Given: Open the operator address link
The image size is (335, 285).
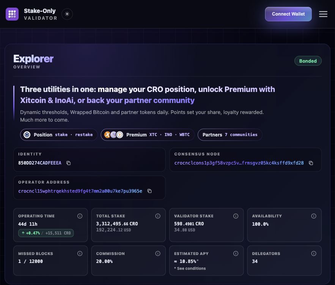Looking at the screenshot, I should (x=80, y=191).
